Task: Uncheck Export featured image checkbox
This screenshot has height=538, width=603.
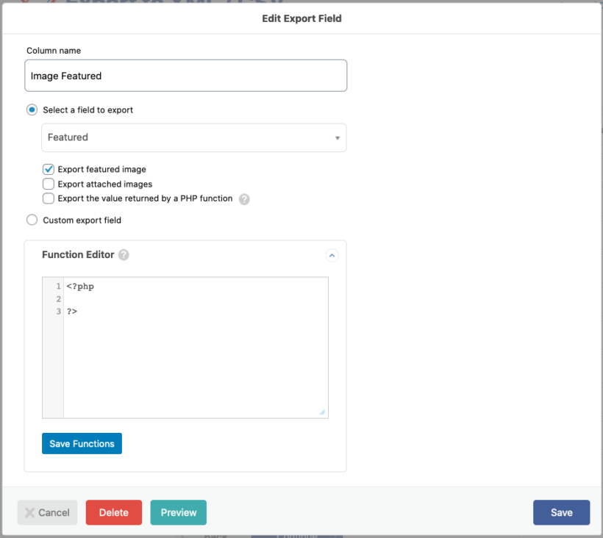Action: (x=49, y=170)
